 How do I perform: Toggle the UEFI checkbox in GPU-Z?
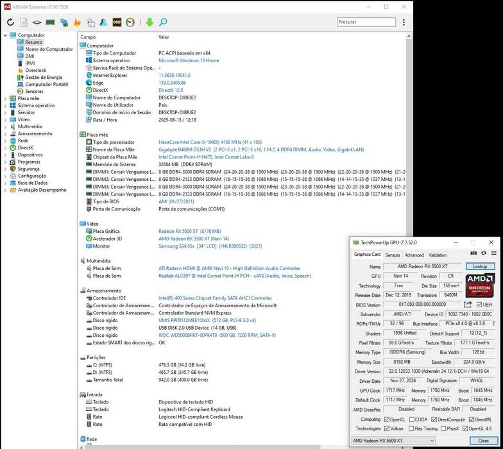479,305
